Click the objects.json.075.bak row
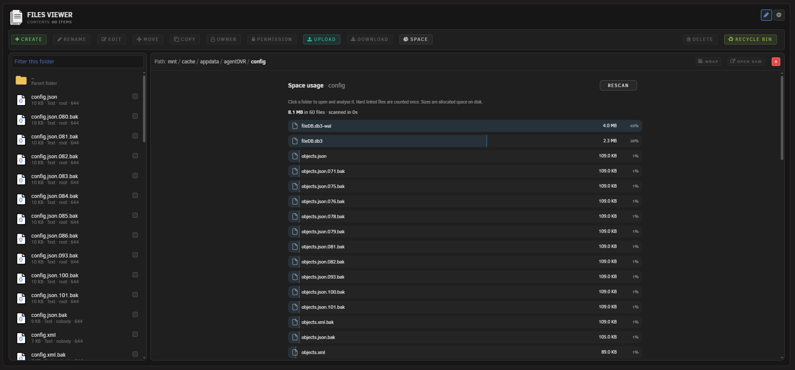The image size is (795, 370). click(x=465, y=186)
